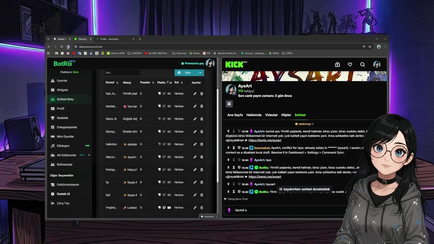Switch to the Klipler tab
434x244 pixels.
(286, 115)
